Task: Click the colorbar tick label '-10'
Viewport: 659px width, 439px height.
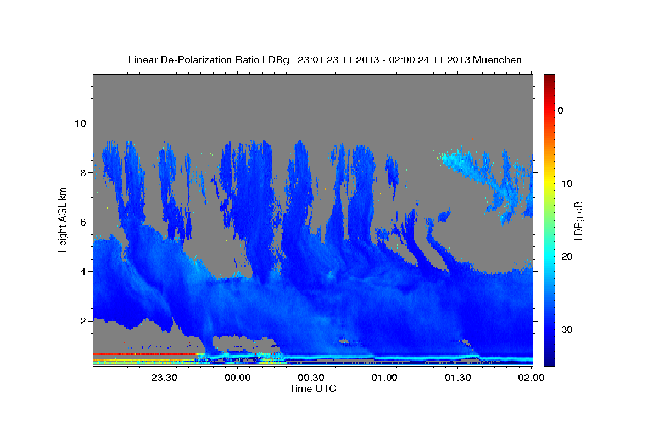Action: point(566,183)
